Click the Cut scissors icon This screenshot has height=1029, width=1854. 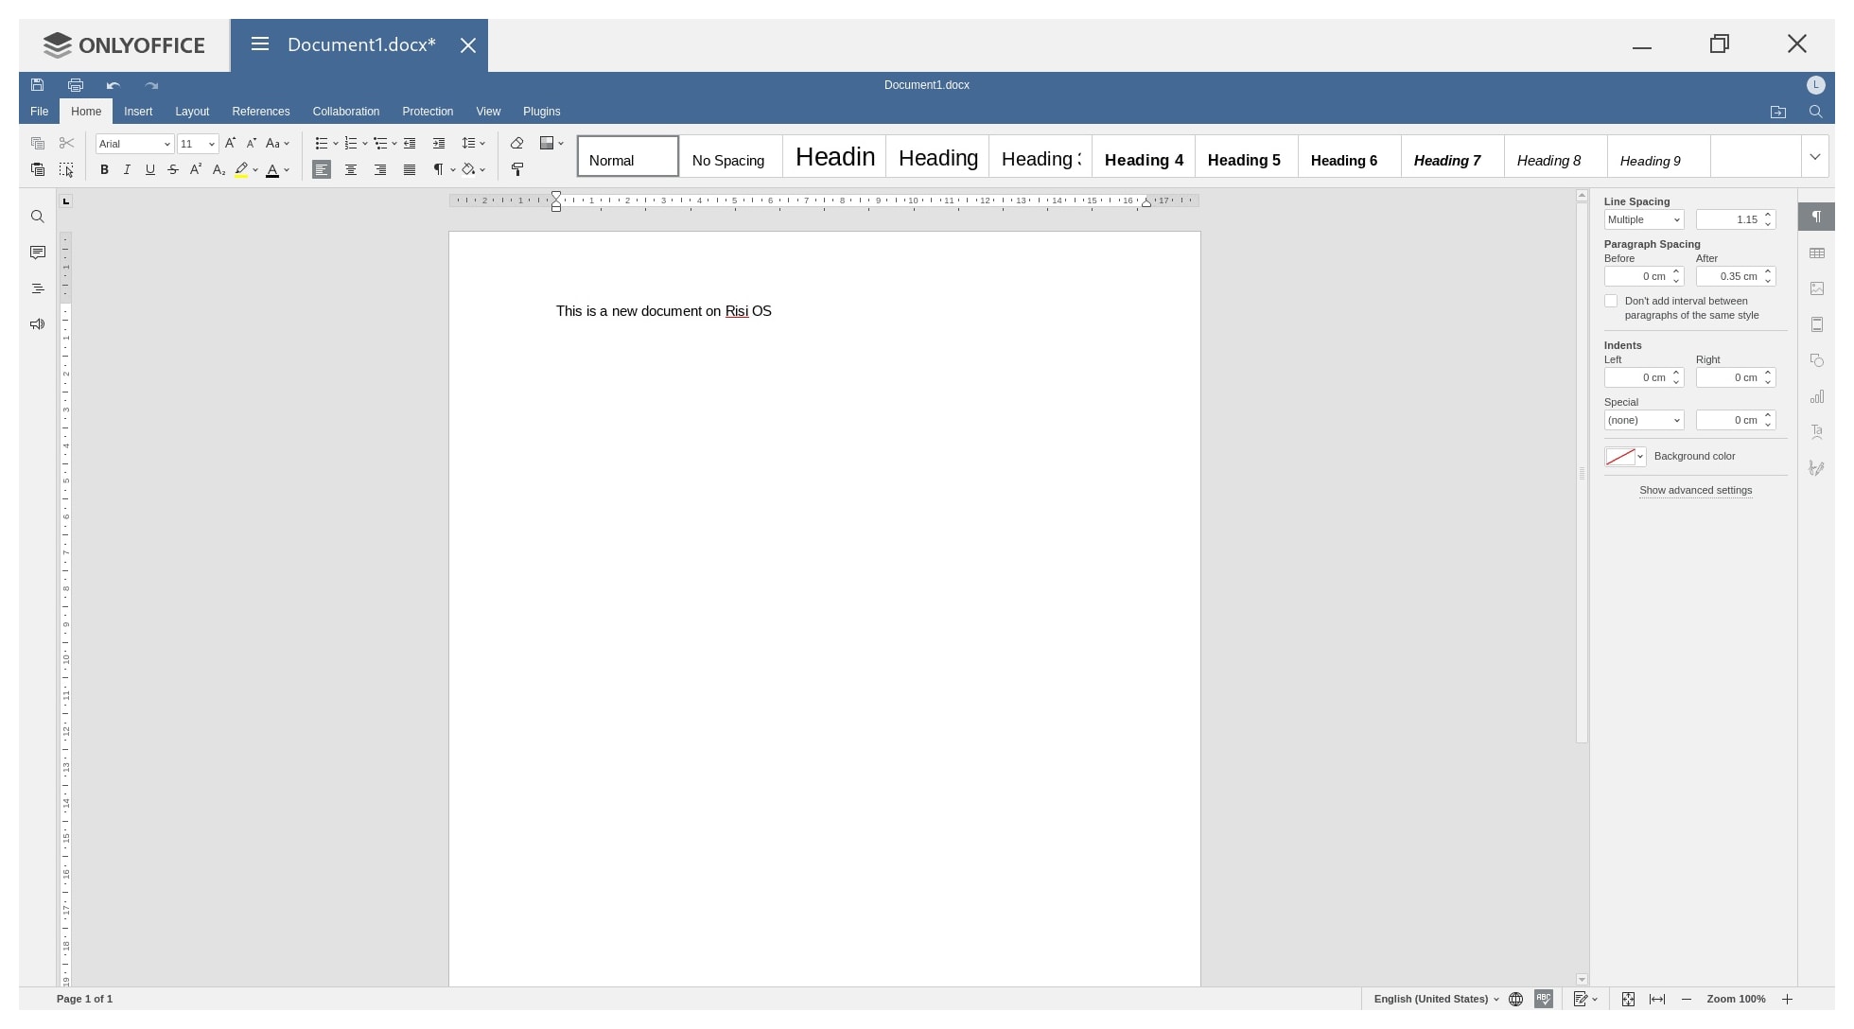coord(66,144)
